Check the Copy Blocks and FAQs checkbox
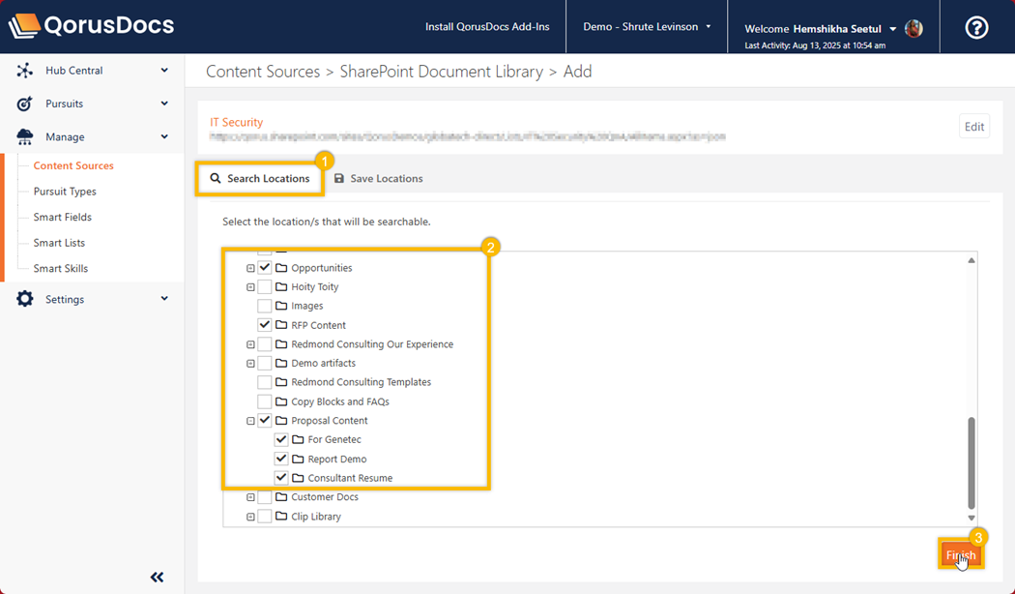This screenshot has height=594, width=1015. click(265, 401)
